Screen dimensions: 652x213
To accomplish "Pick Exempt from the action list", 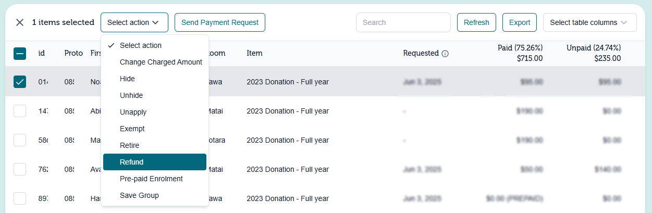I will 132,129.
